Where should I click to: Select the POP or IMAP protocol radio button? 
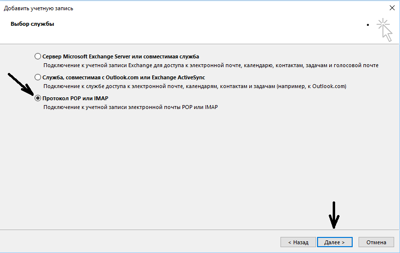[38, 98]
